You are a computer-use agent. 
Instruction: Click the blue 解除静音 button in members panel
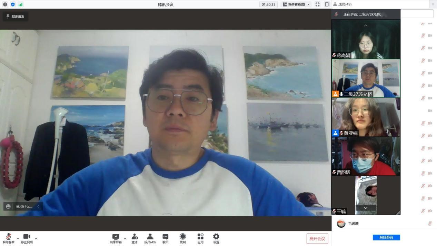(x=386, y=237)
